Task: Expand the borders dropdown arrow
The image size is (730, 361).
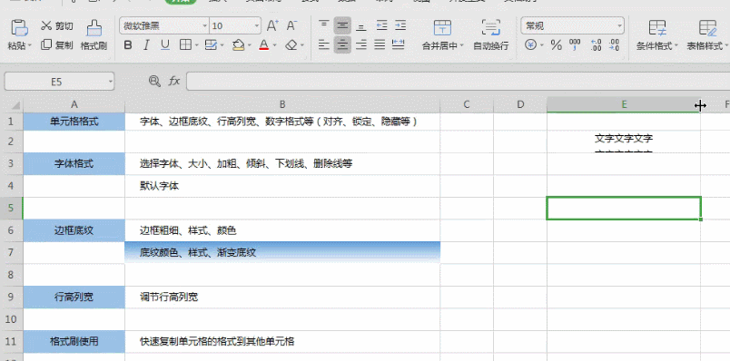Action: (x=196, y=45)
